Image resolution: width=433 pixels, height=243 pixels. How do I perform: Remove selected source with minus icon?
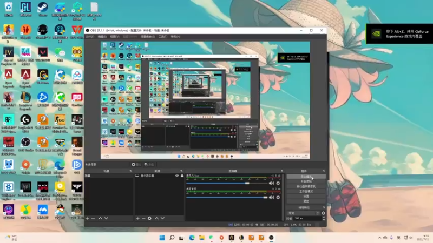[x=143, y=218]
